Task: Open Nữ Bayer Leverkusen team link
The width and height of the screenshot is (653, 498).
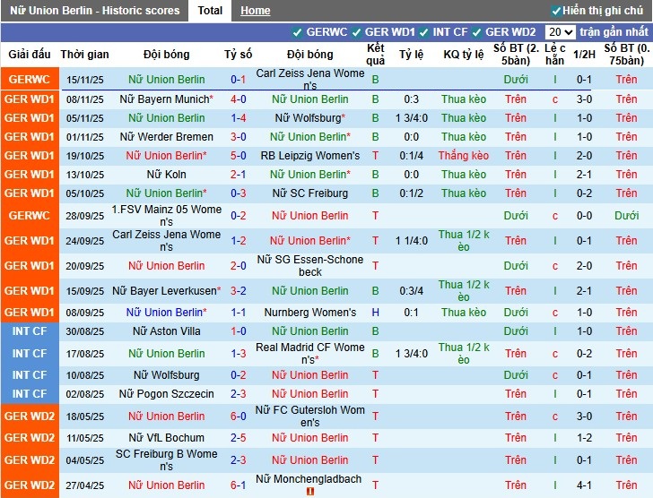Action: coord(163,291)
